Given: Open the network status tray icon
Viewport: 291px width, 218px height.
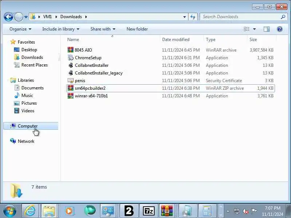Looking at the screenshot, I should 237,211.
